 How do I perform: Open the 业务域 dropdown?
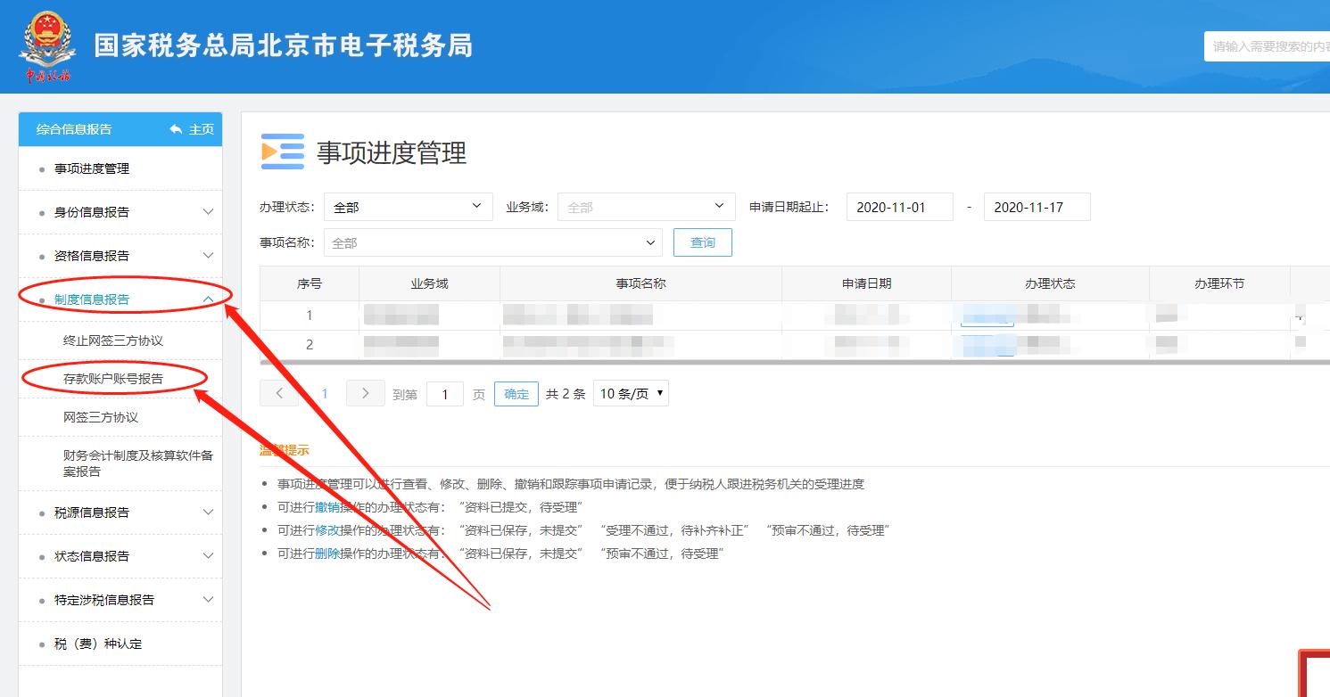(645, 206)
